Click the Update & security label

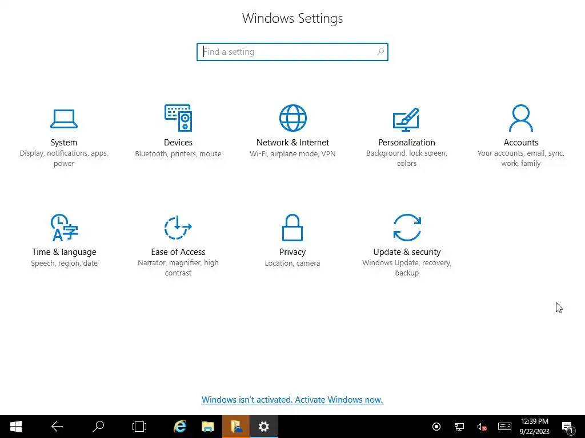pyautogui.click(x=407, y=252)
